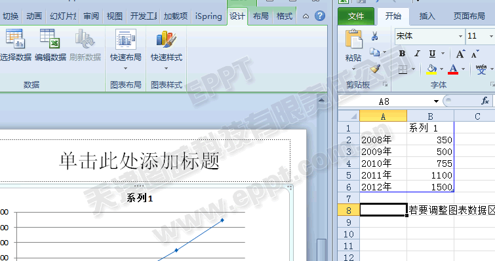
Task: Click the Copy icon in Excel clipboard group
Action: click(375, 52)
